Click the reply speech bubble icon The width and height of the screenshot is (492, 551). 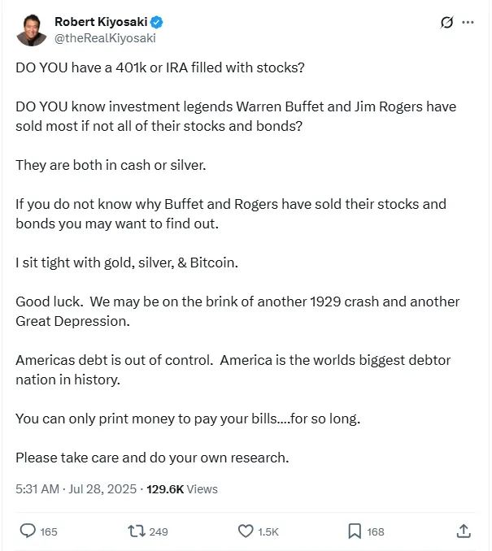coord(28,531)
